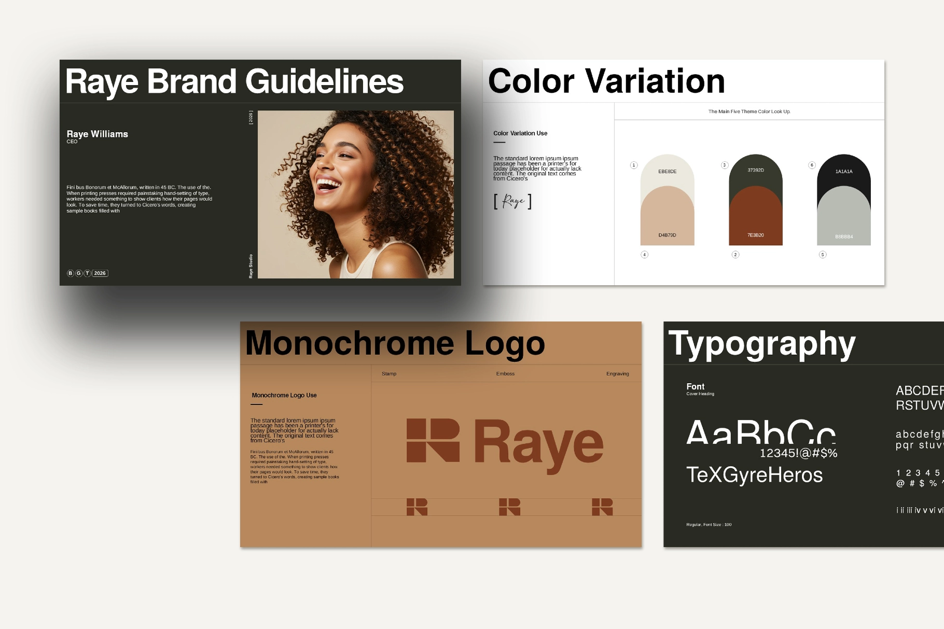Click the 2026 badge button
The width and height of the screenshot is (944, 629).
coord(99,273)
